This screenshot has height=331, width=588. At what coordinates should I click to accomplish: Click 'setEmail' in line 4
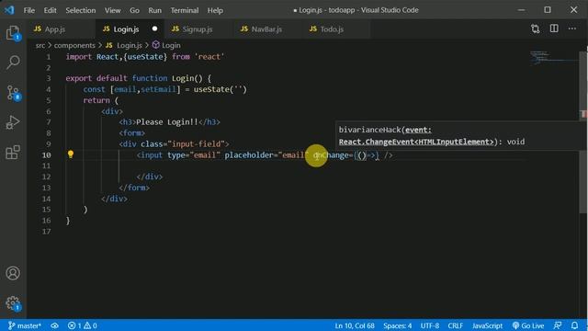[158, 89]
